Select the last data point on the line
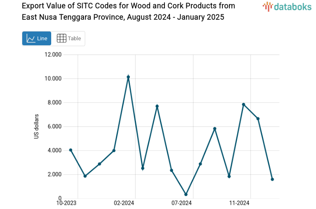Image resolution: width=316 pixels, height=209 pixels. point(272,179)
